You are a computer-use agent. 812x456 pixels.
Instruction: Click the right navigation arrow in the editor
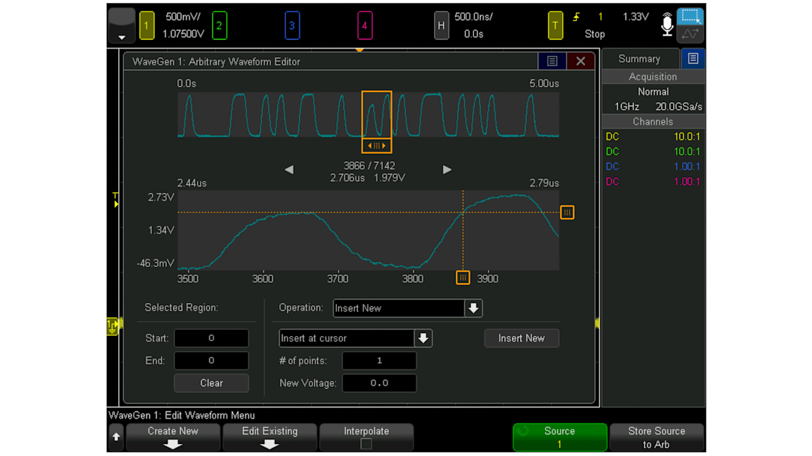pos(447,169)
